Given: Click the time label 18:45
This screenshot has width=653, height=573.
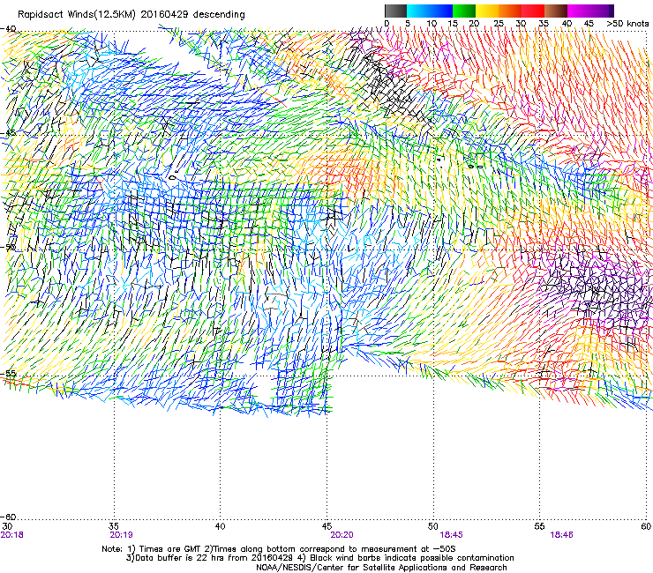Looking at the screenshot, I should (x=451, y=535).
